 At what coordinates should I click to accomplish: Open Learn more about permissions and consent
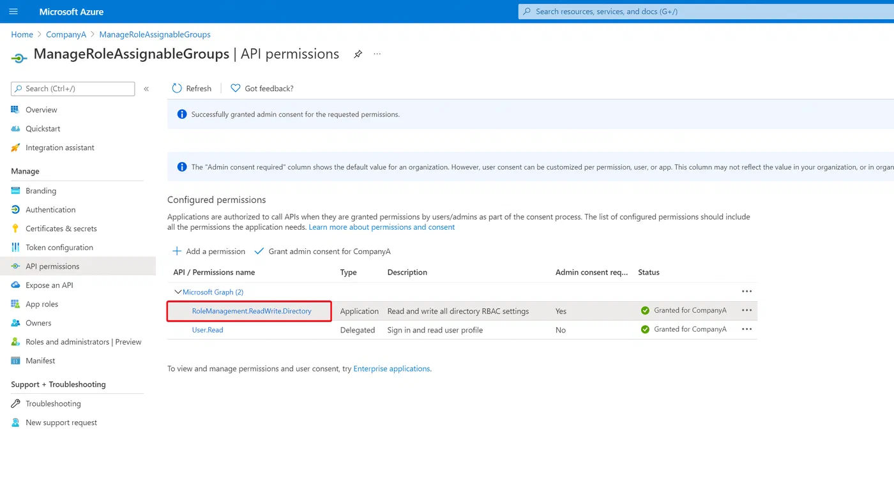coord(382,227)
